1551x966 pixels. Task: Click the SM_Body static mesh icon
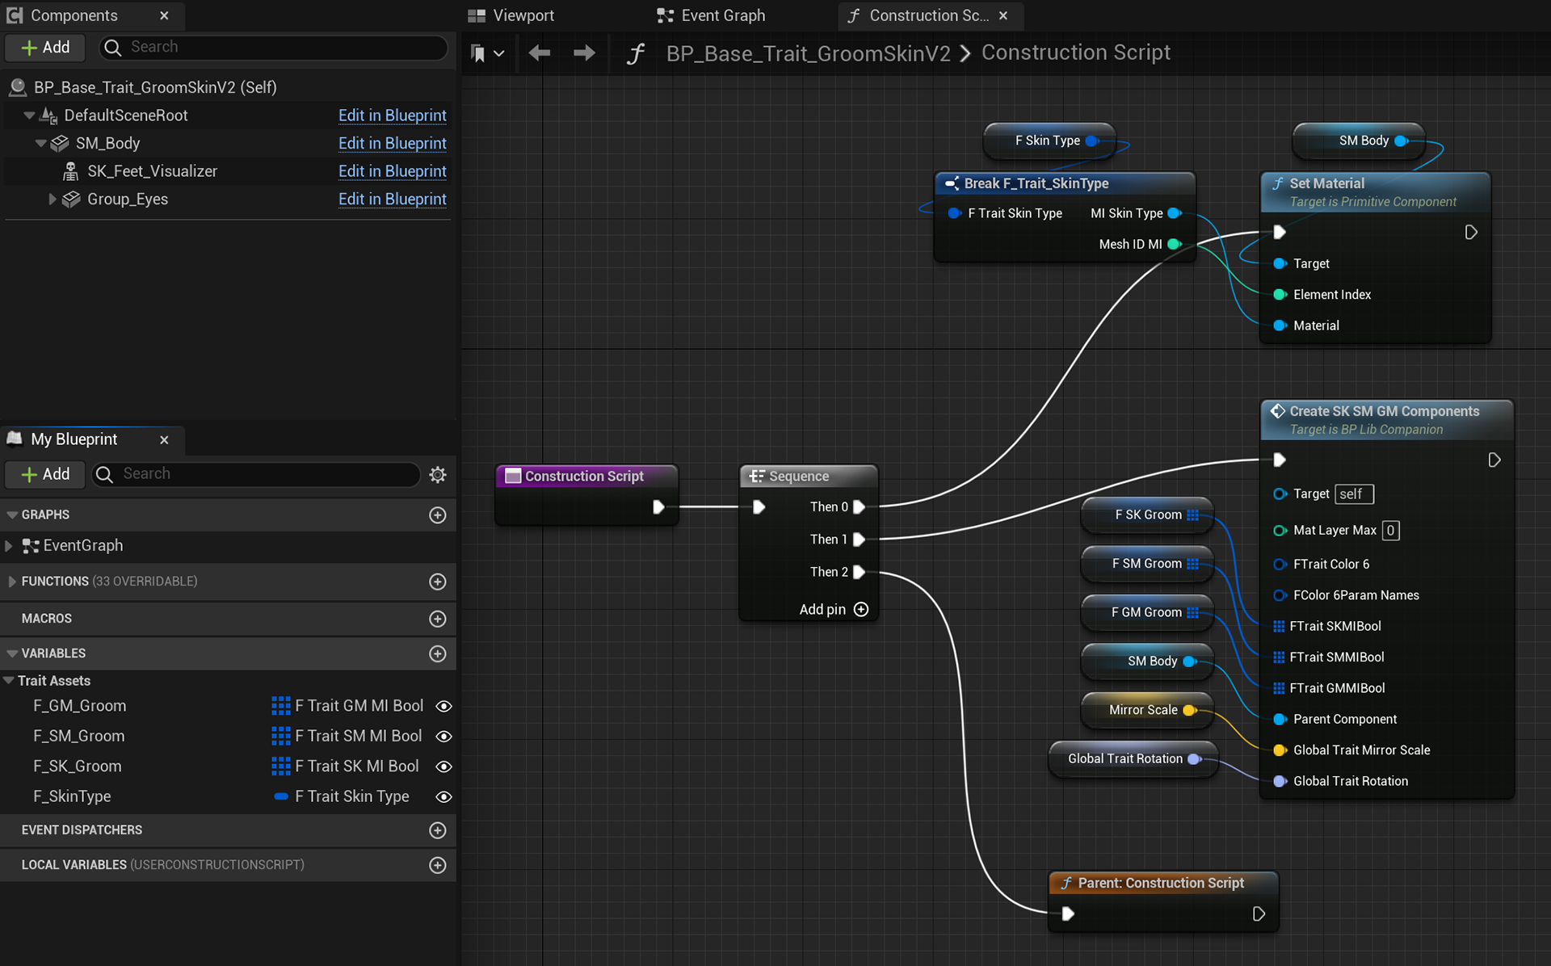click(60, 144)
